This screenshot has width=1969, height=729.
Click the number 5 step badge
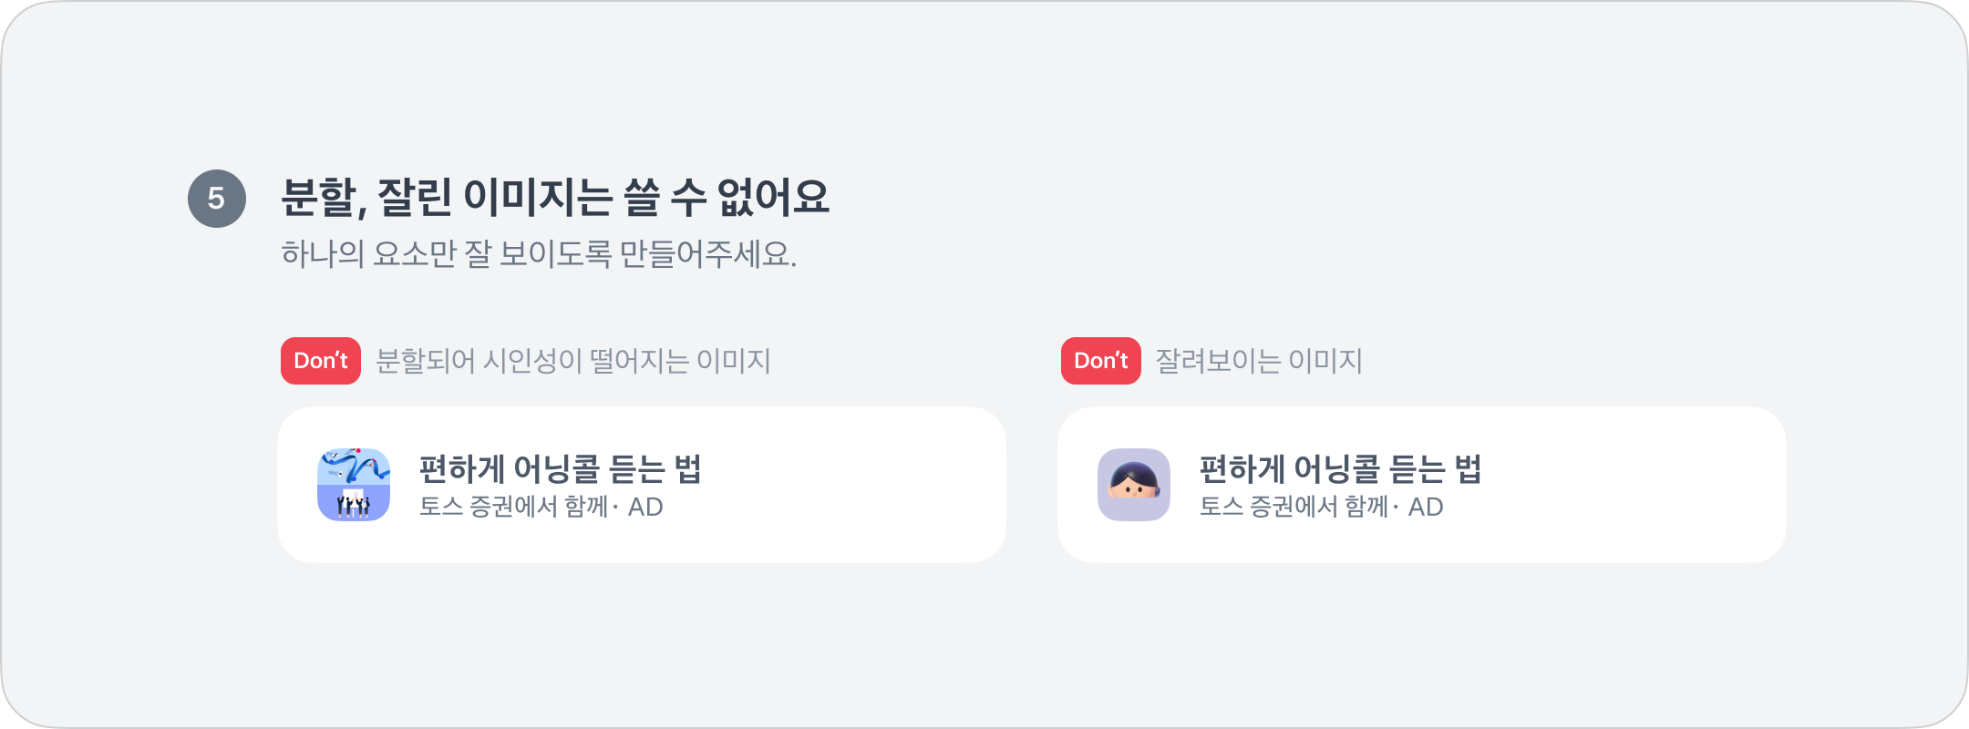click(217, 199)
